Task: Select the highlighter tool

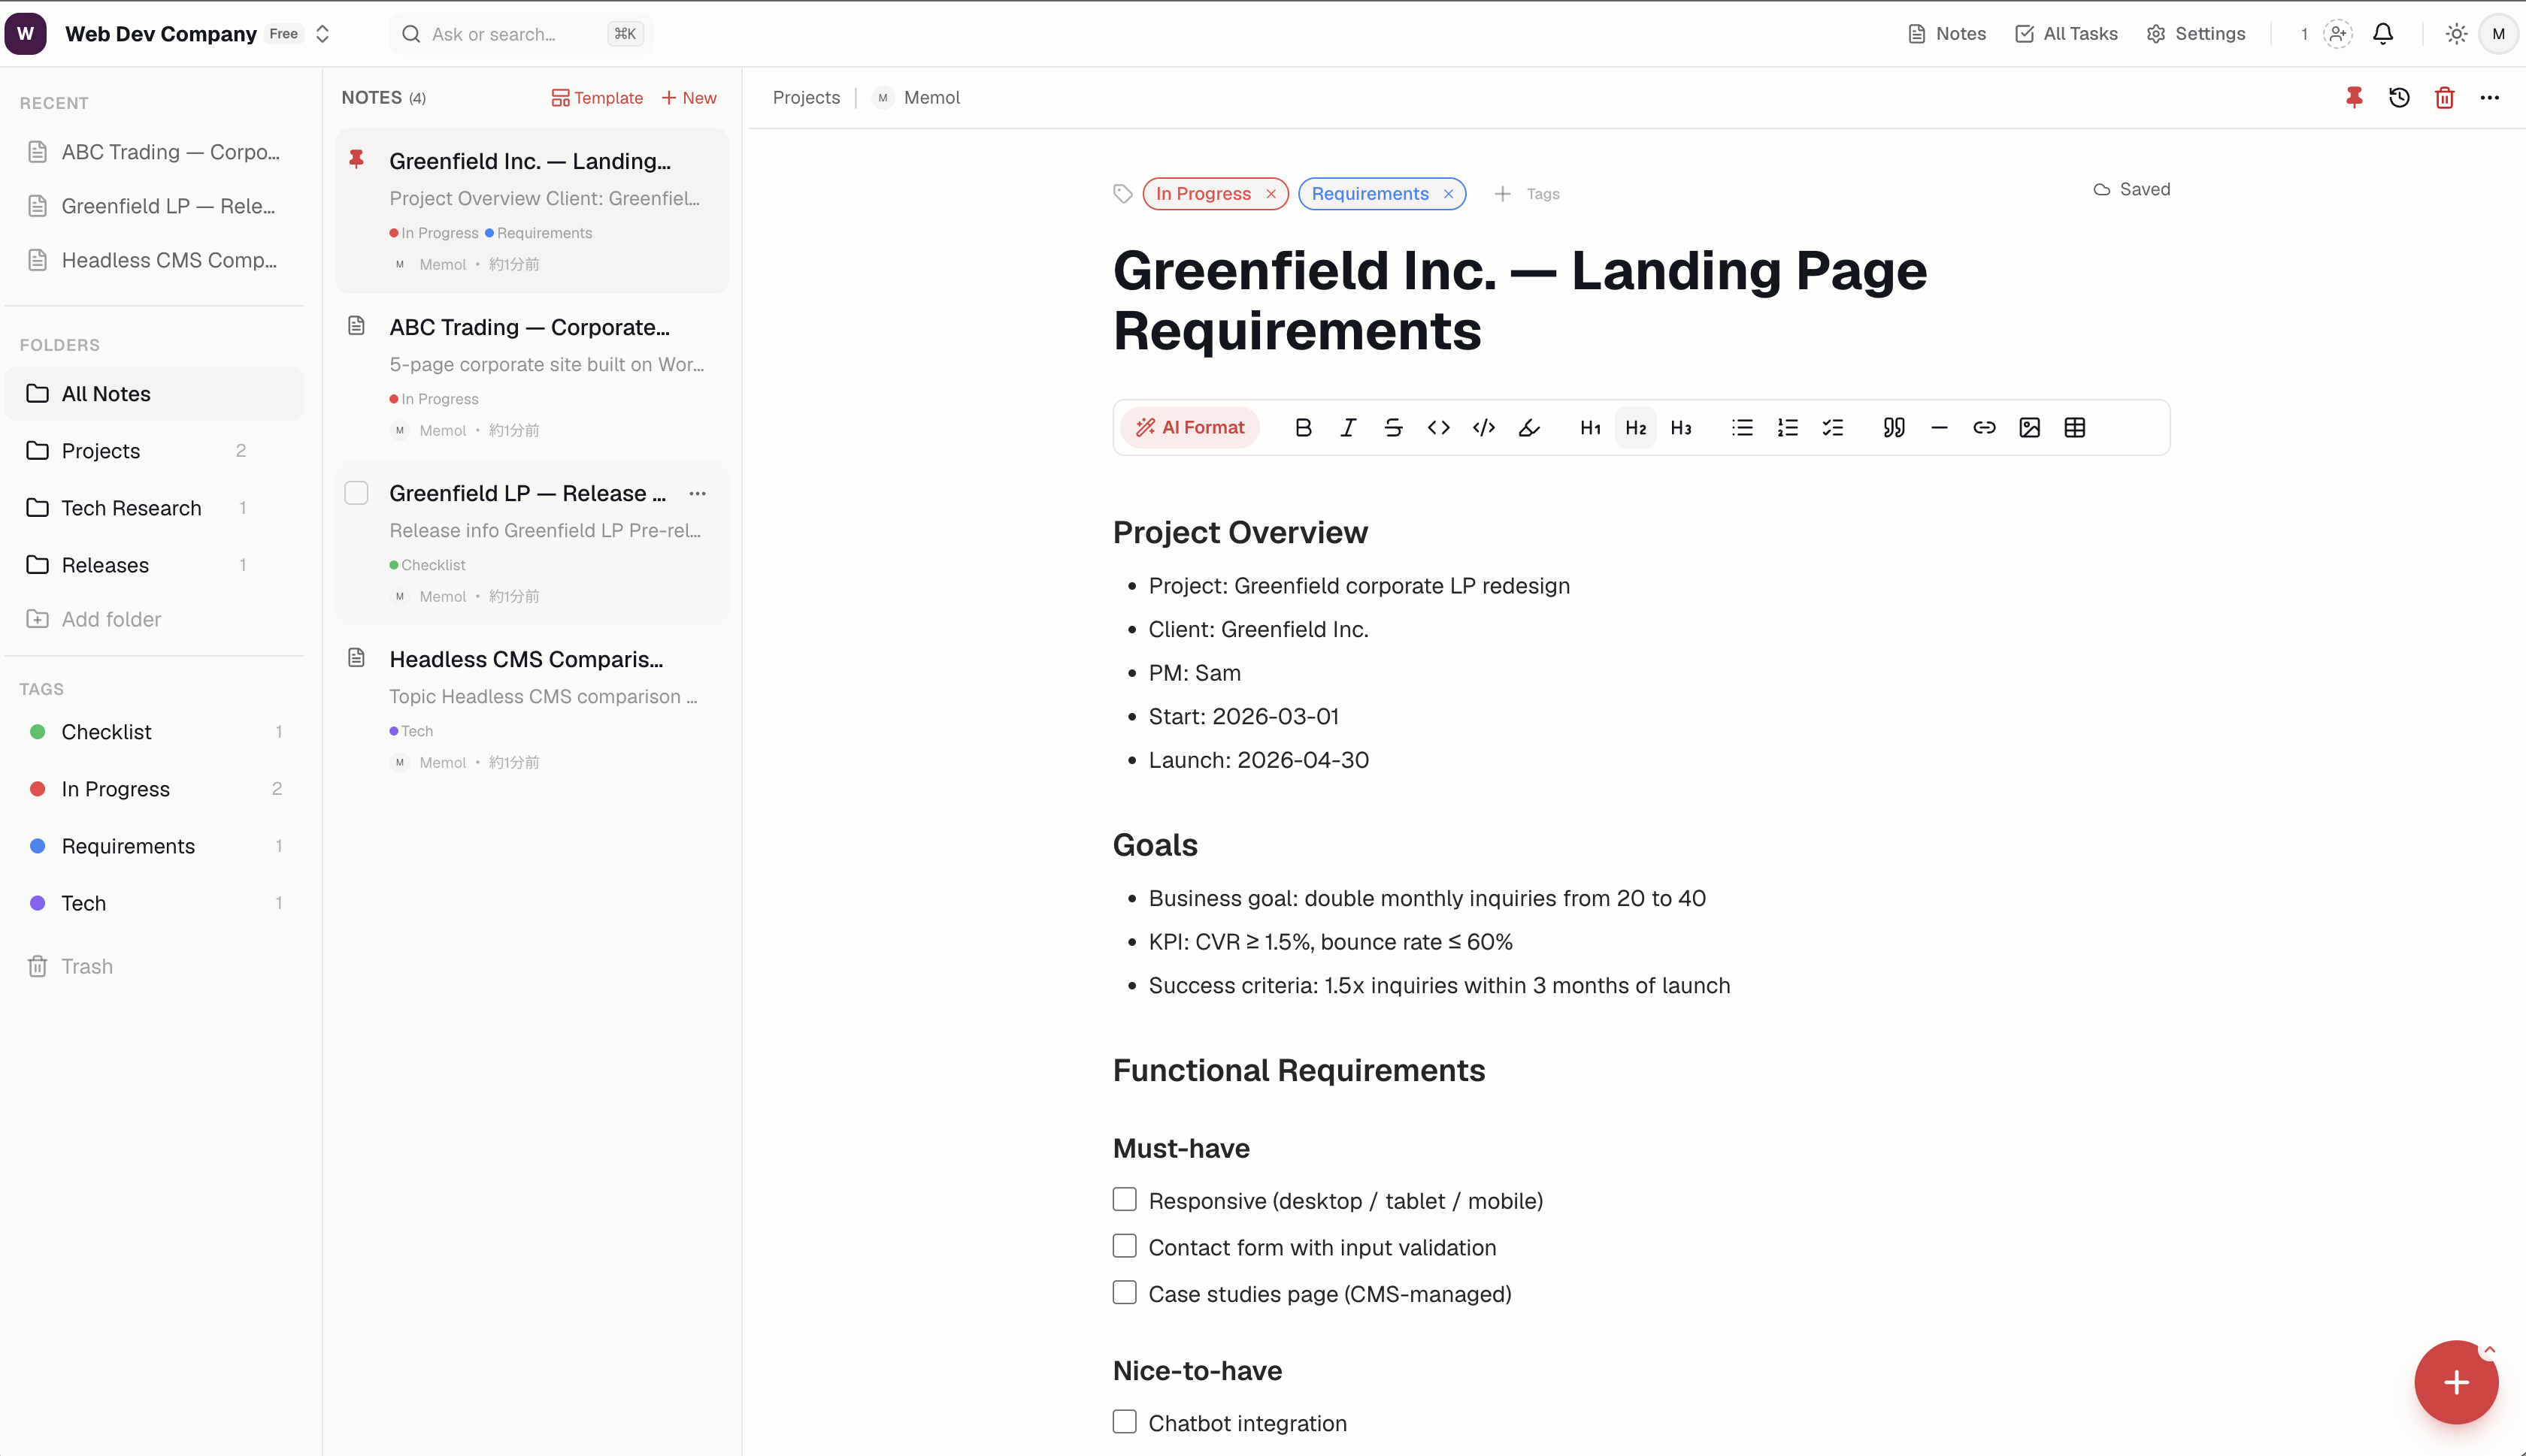Action: [x=1528, y=428]
